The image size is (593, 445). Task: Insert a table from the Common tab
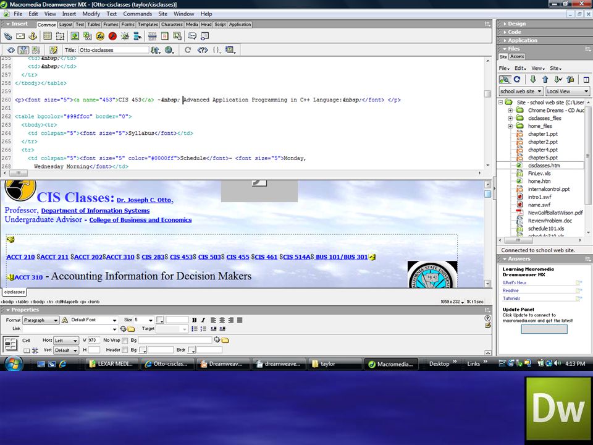48,36
